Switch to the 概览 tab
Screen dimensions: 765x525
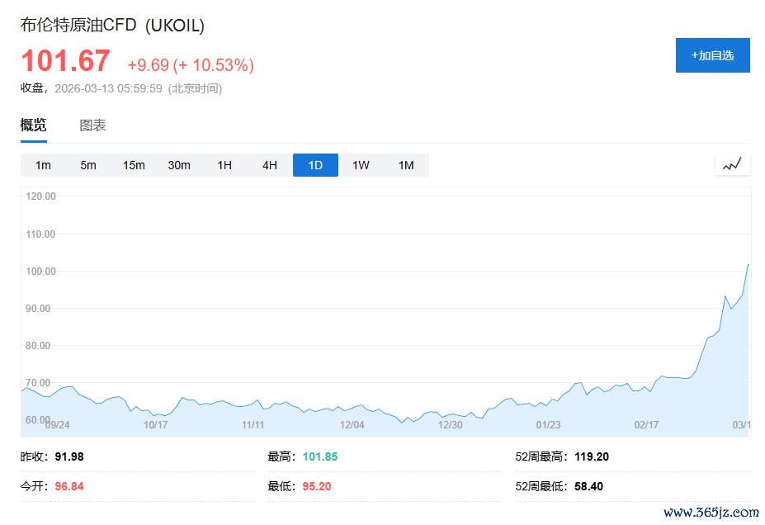pyautogui.click(x=34, y=125)
